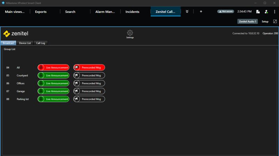Open the Zenitel Audio 1 view selector
The height and width of the screenshot is (156, 279).
[x=248, y=22]
